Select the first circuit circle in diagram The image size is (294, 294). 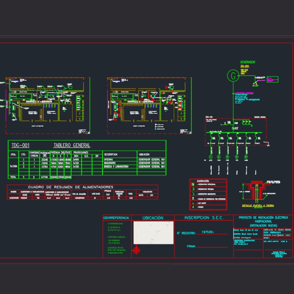pos(210,157)
